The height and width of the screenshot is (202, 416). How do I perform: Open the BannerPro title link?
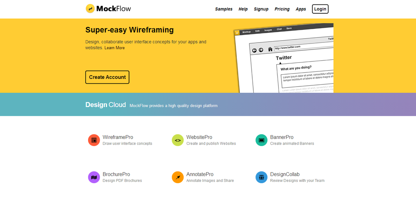[x=282, y=137]
